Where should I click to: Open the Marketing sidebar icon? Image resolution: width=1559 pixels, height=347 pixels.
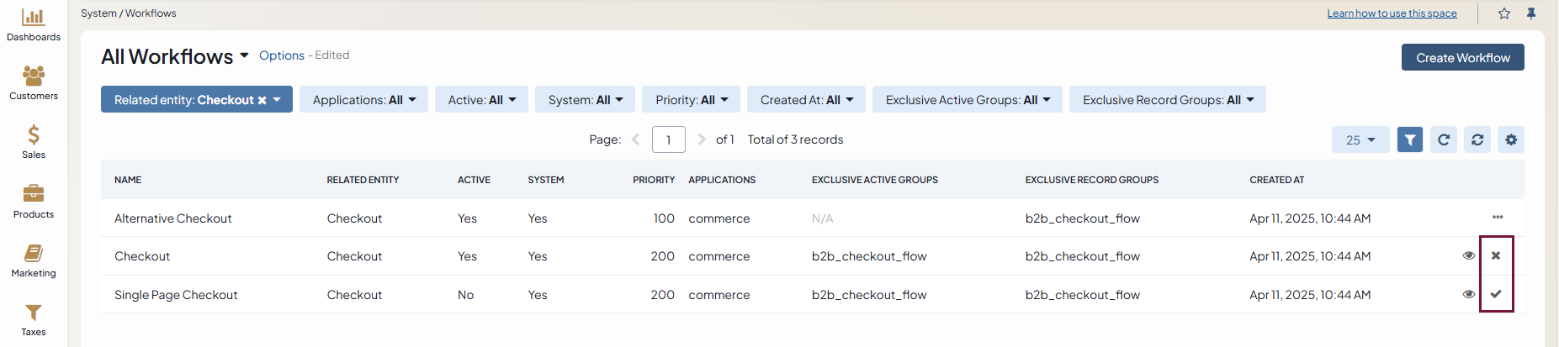(x=34, y=253)
